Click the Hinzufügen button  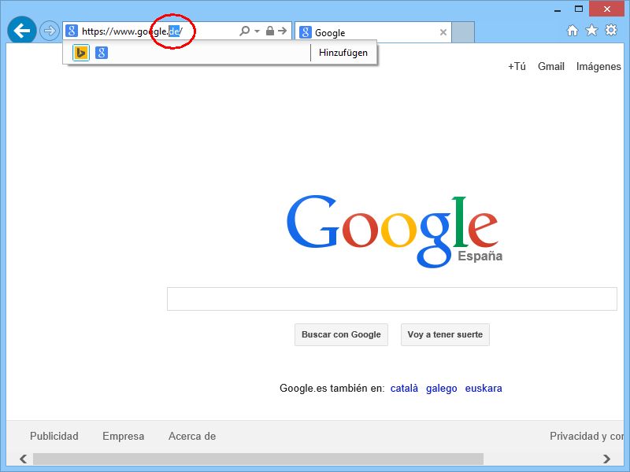pyautogui.click(x=343, y=53)
